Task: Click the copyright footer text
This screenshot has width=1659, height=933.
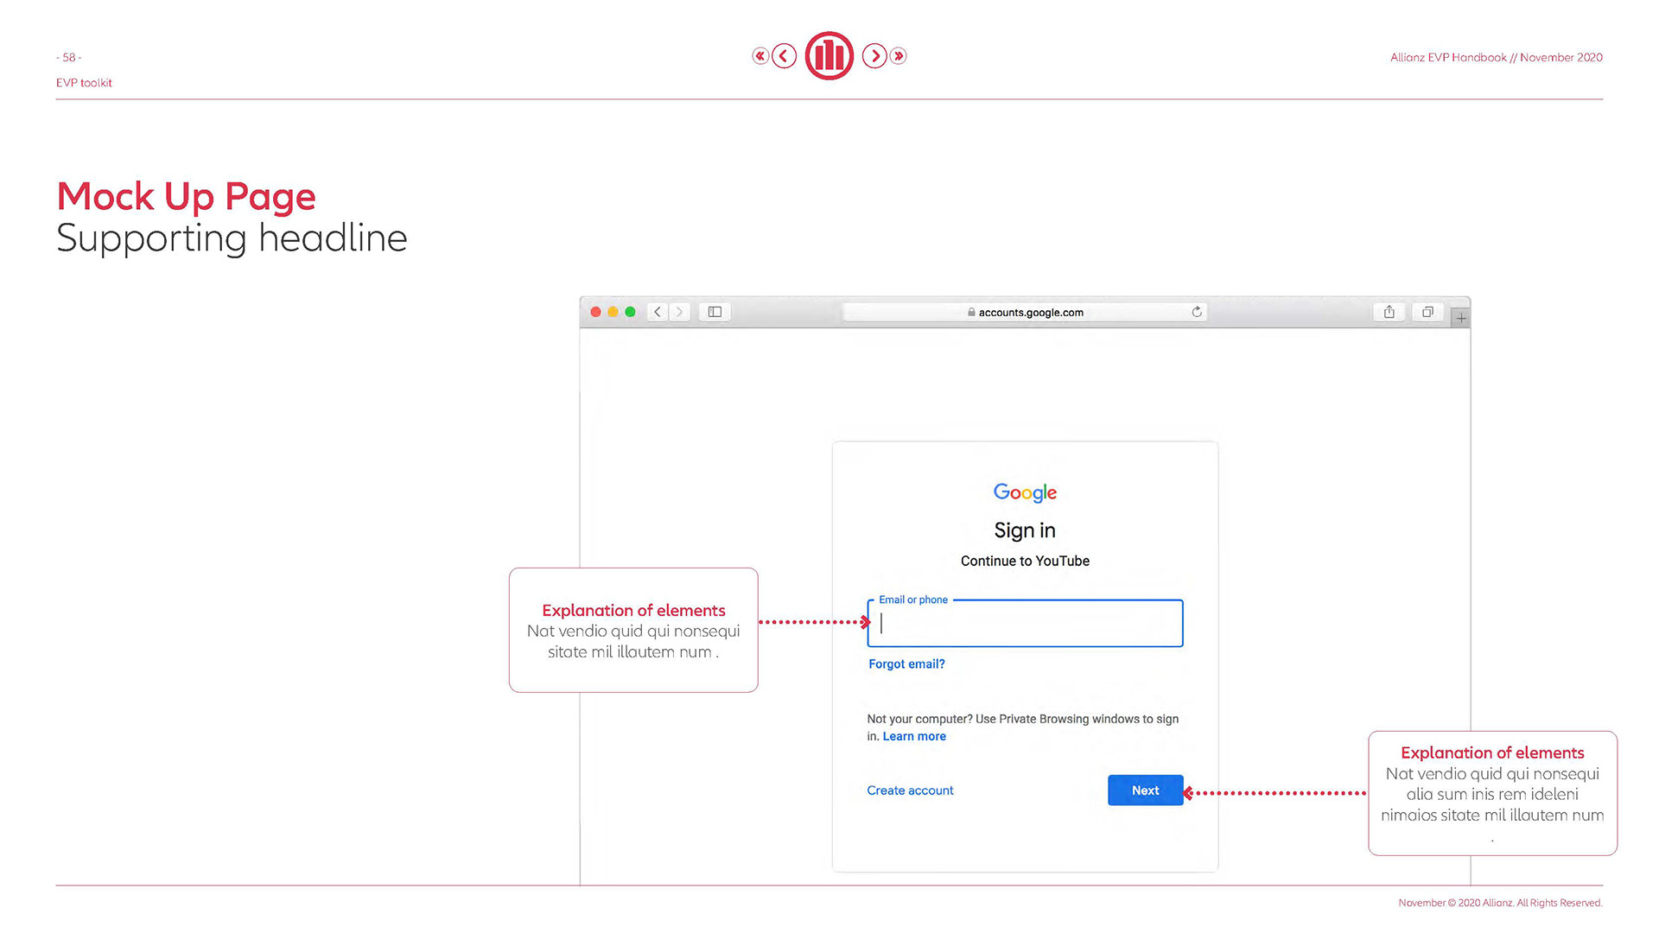Action: click(1500, 903)
